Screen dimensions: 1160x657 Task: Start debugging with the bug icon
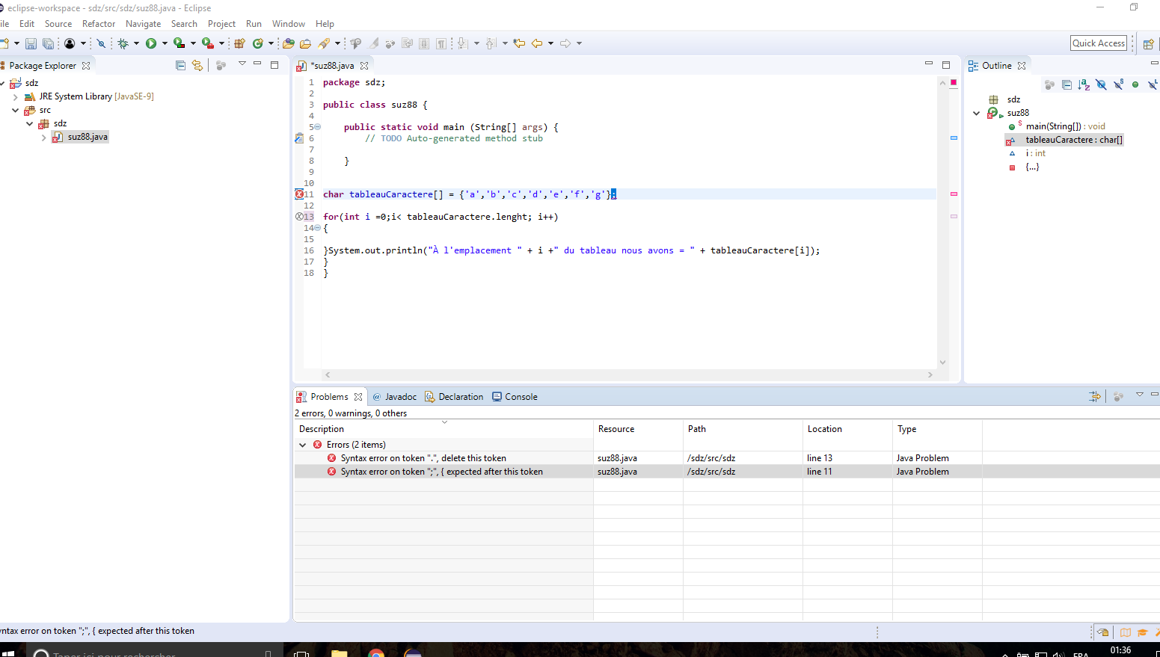[x=123, y=43]
